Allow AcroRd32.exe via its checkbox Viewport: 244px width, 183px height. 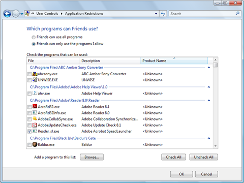29,107
